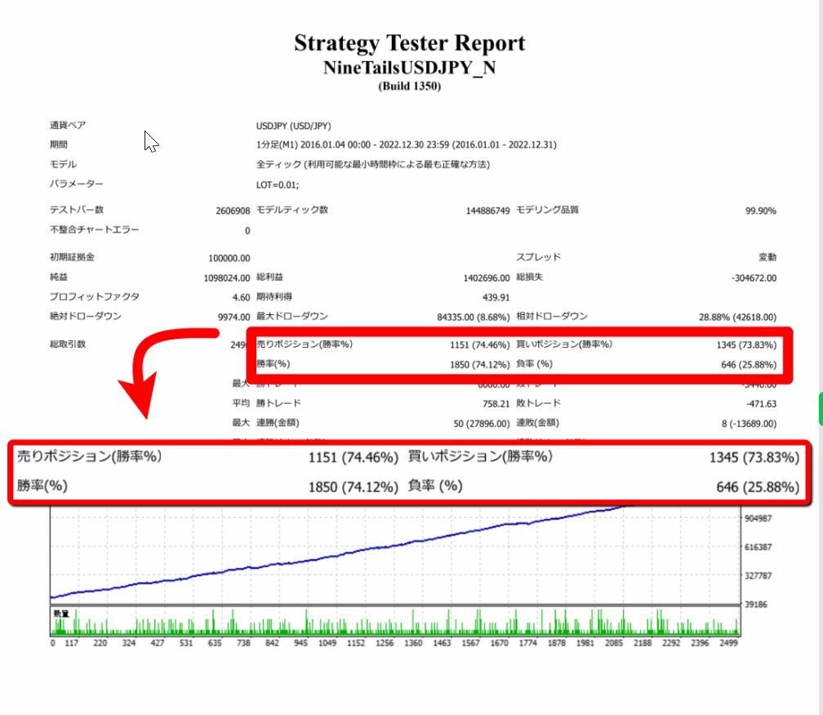Viewport: 823px width, 715px height.
Task: Click the モデリング品質 label
Action: (x=547, y=210)
